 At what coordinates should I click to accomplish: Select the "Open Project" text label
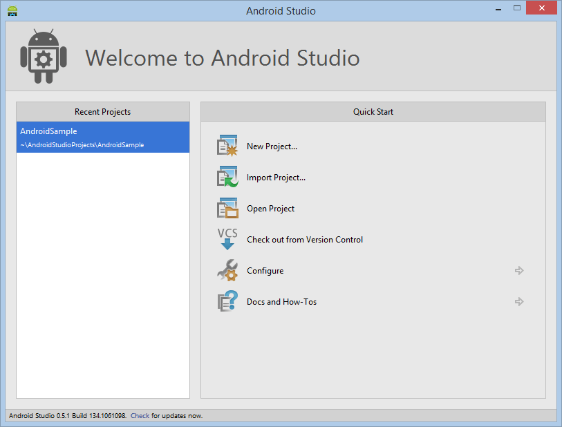[270, 209]
